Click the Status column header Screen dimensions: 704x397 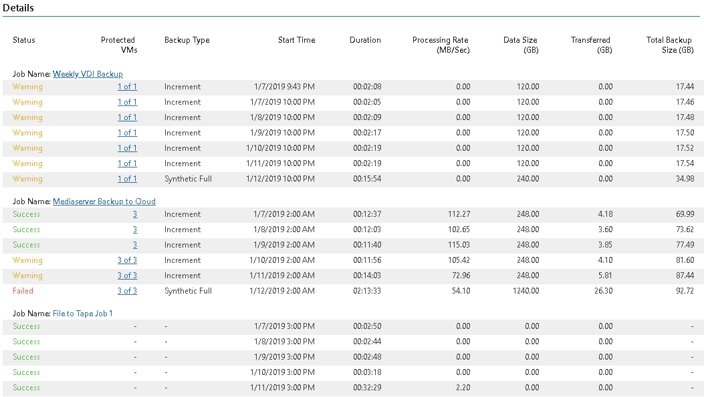point(24,40)
